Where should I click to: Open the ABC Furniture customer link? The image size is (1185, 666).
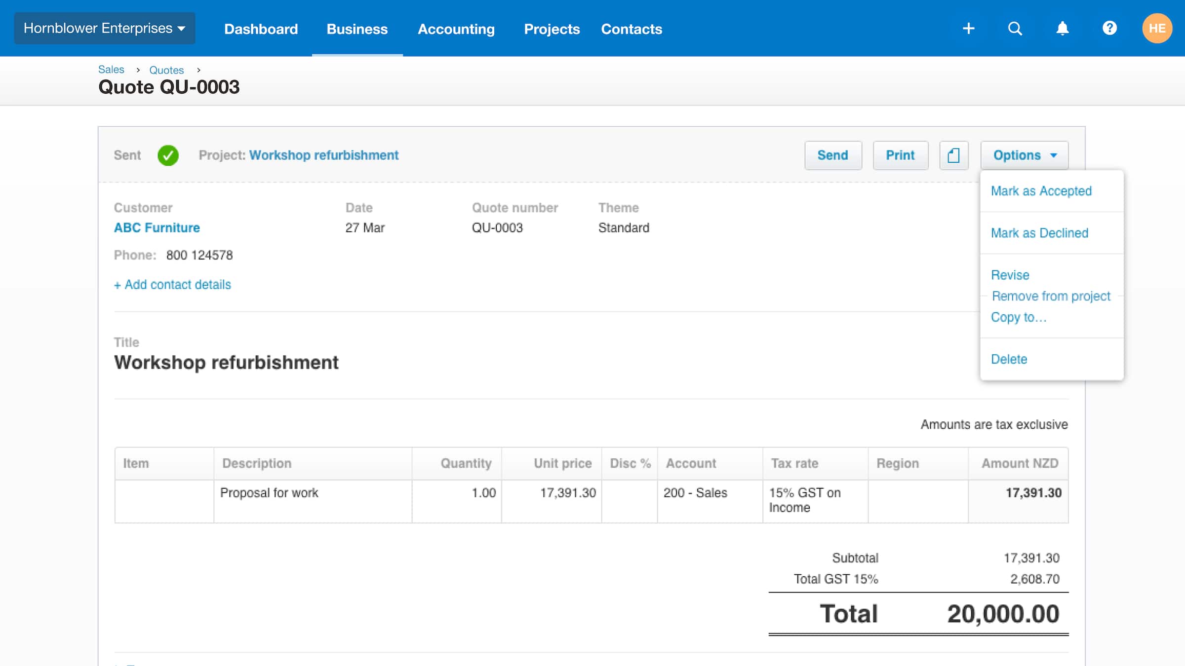coord(157,227)
